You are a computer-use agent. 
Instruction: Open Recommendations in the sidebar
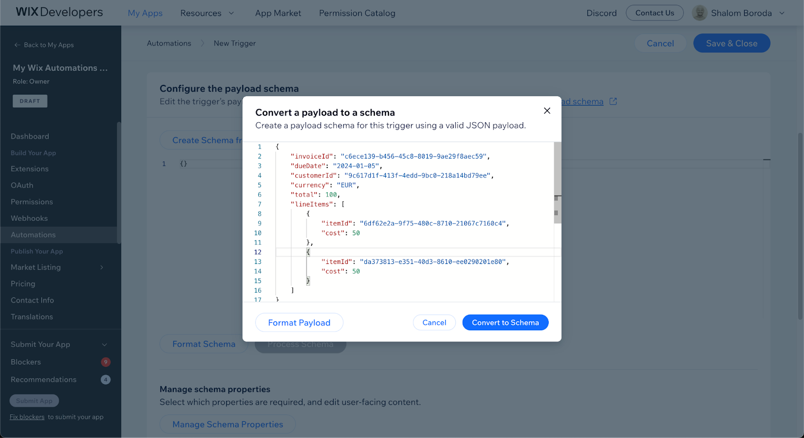click(x=44, y=380)
